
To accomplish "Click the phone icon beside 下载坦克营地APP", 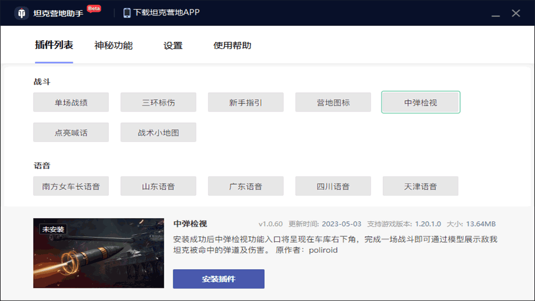I will tap(127, 13).
